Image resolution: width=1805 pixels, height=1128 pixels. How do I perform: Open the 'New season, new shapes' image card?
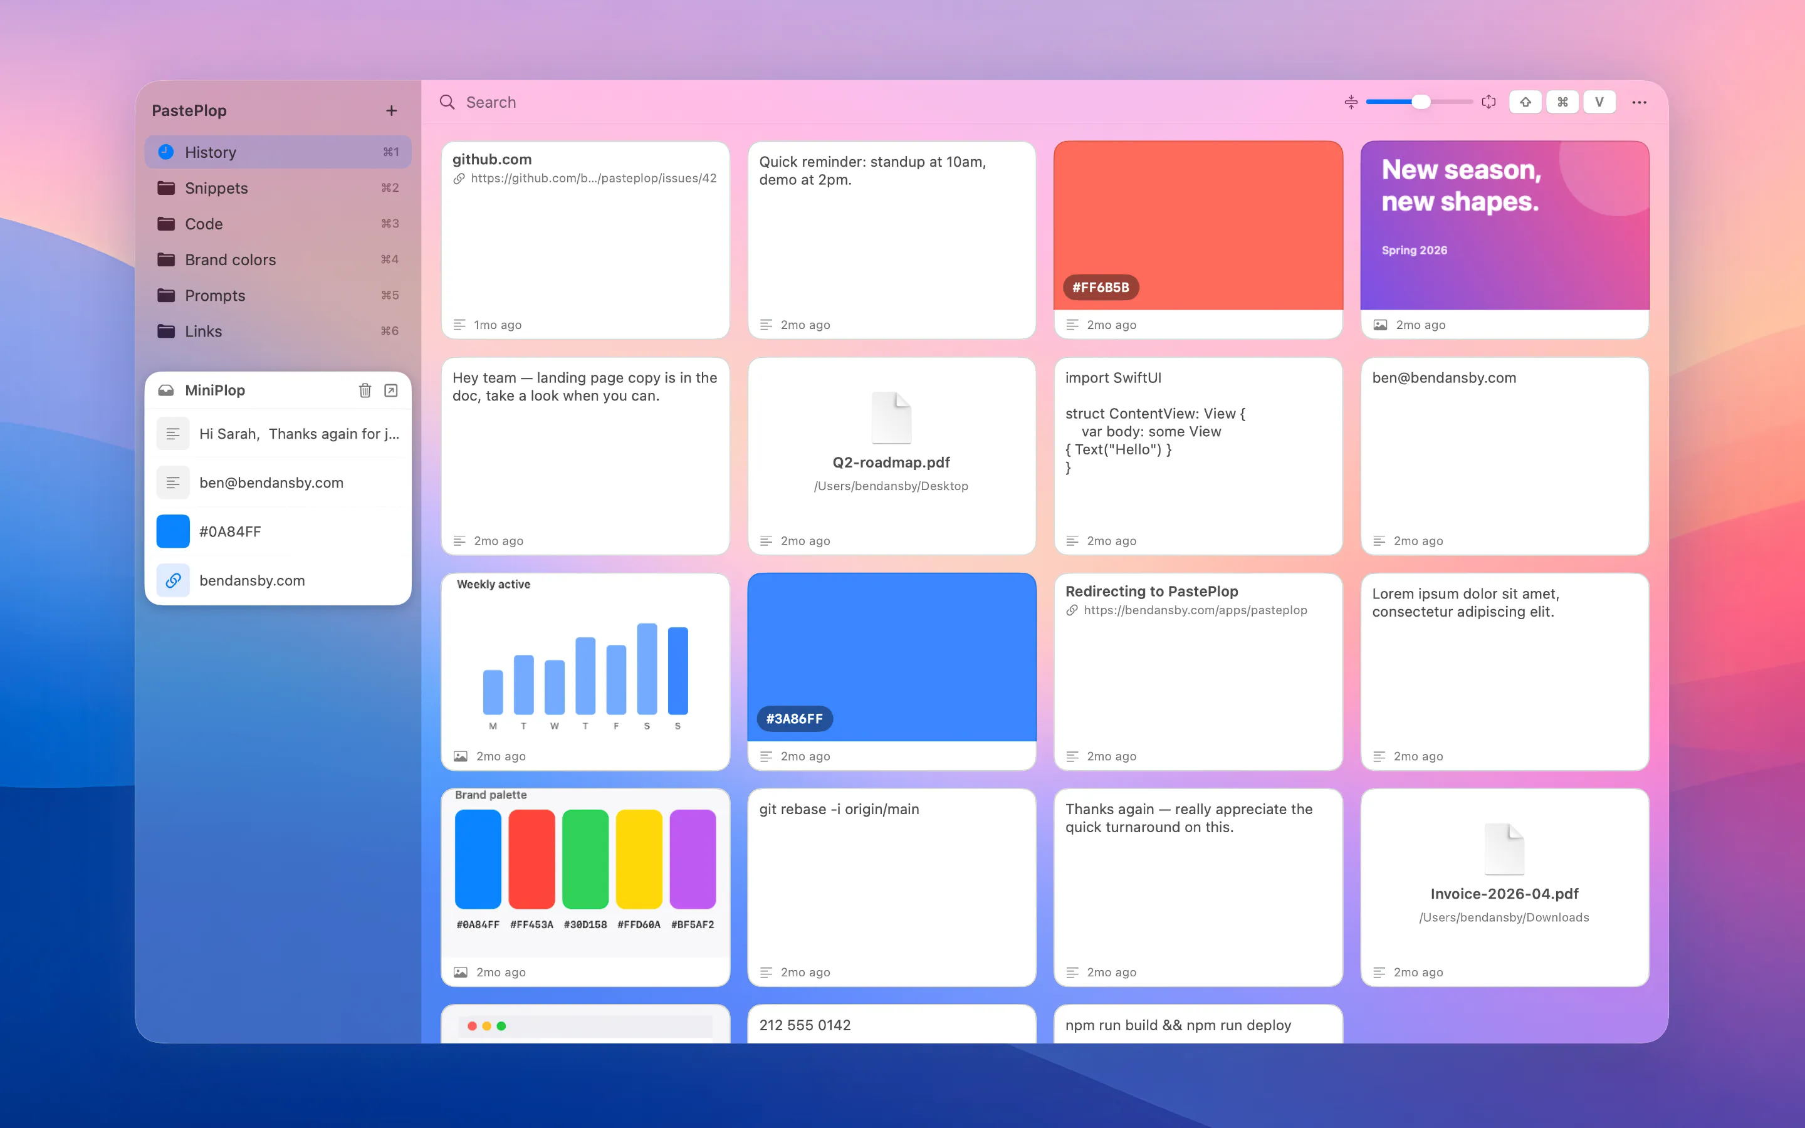pos(1505,240)
